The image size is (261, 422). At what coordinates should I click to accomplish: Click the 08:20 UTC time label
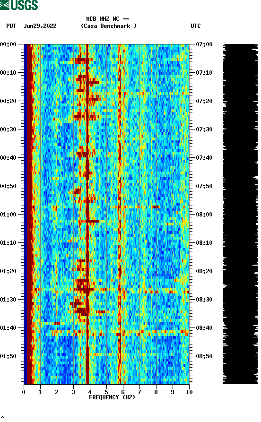[x=204, y=271]
